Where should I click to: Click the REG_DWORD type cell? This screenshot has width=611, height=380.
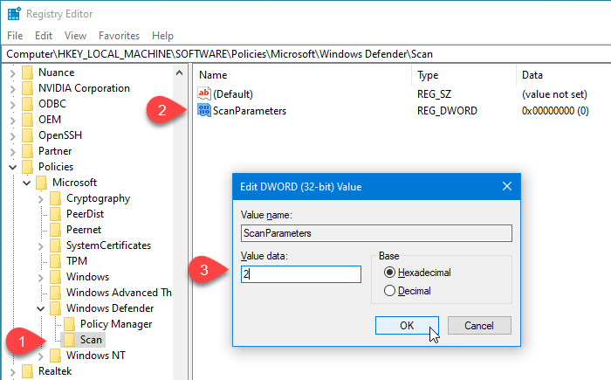click(447, 111)
